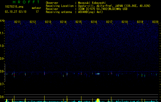Click the meteor count 17
This screenshot has height=102, width=161.
click(x=37, y=12)
